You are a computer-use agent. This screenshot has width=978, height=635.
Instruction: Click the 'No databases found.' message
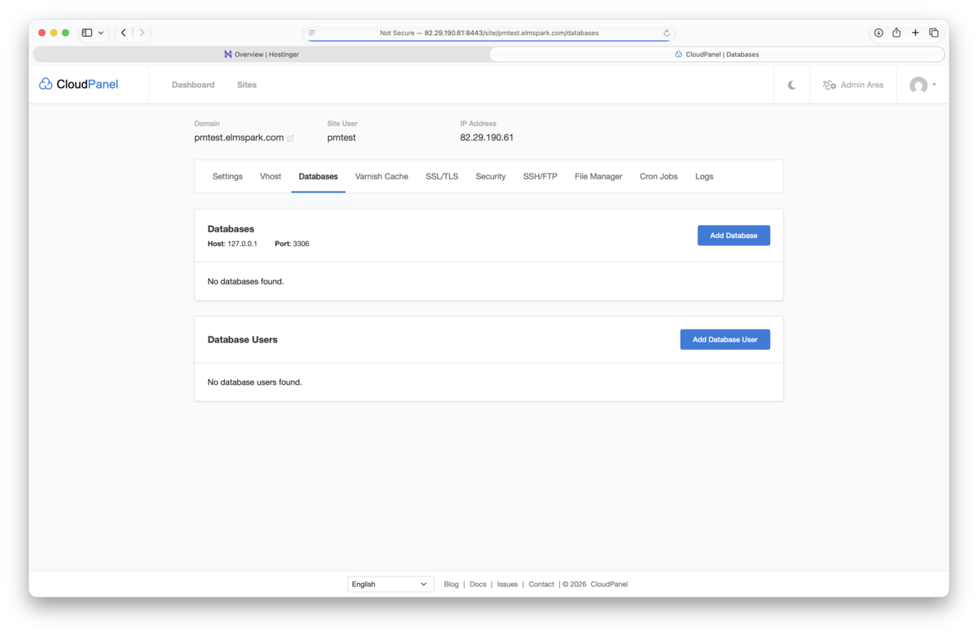[246, 281]
